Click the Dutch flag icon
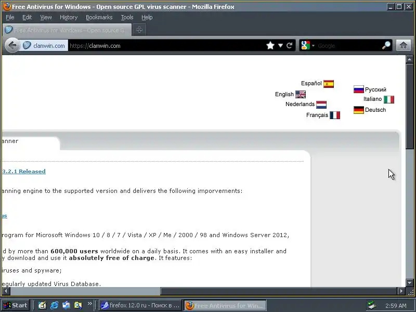Viewport: 416px width, 312px height. pos(321,105)
